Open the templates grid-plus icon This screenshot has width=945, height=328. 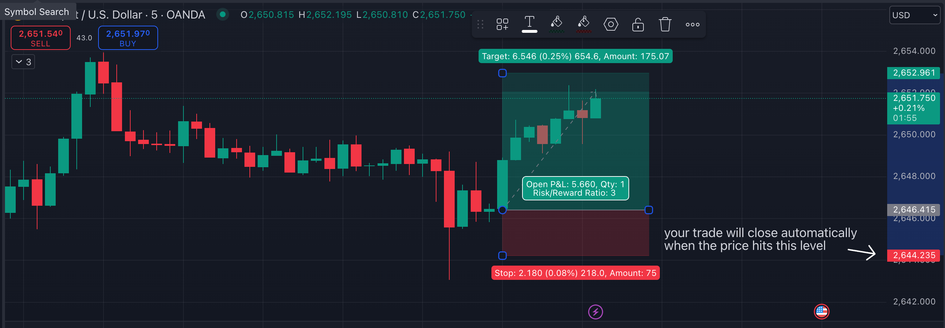point(502,25)
